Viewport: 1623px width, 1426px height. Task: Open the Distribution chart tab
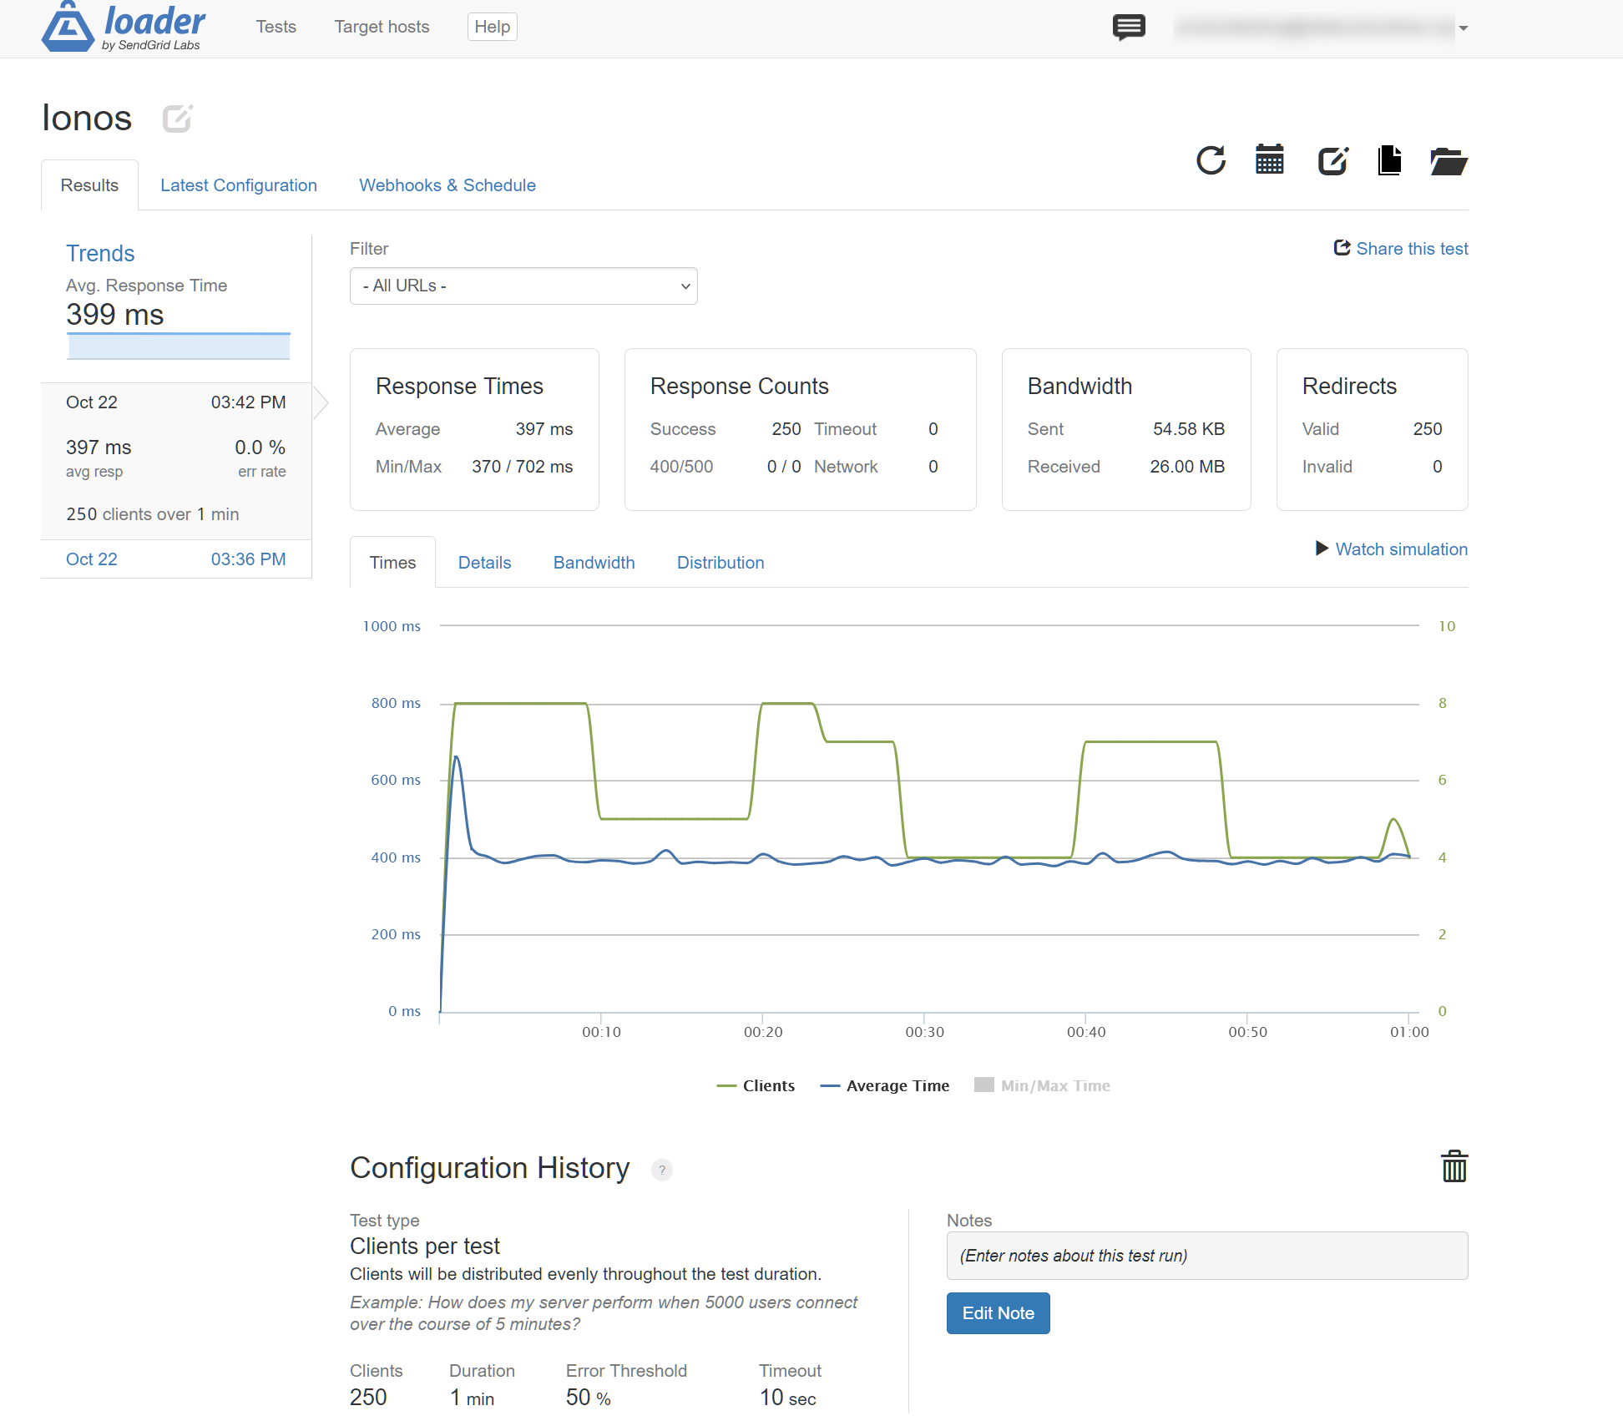pos(720,563)
